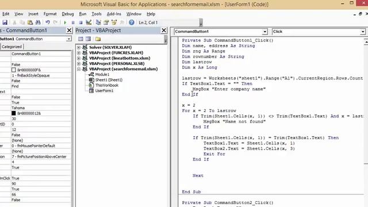Screen dimensions: 368x207
Task: Click the code window scroll up arrow
Action: (366, 42)
